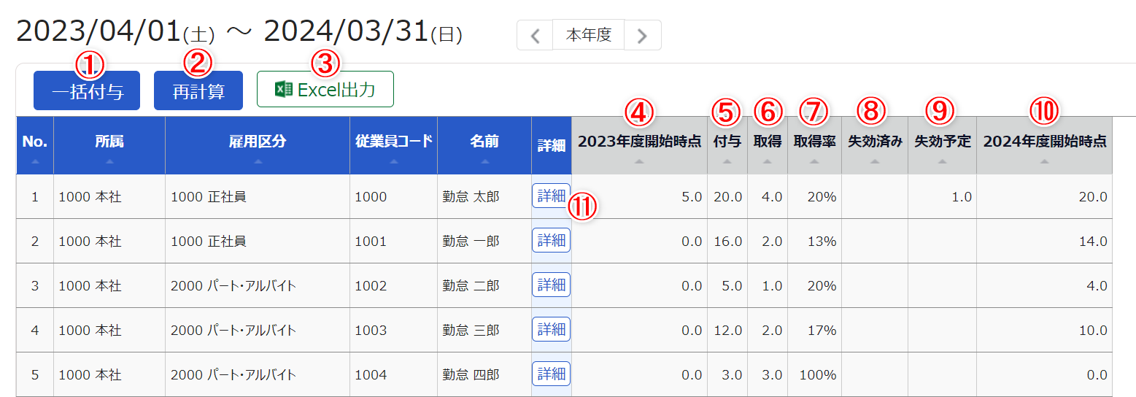Open 詳細 for 勤怠 四郎

551,374
